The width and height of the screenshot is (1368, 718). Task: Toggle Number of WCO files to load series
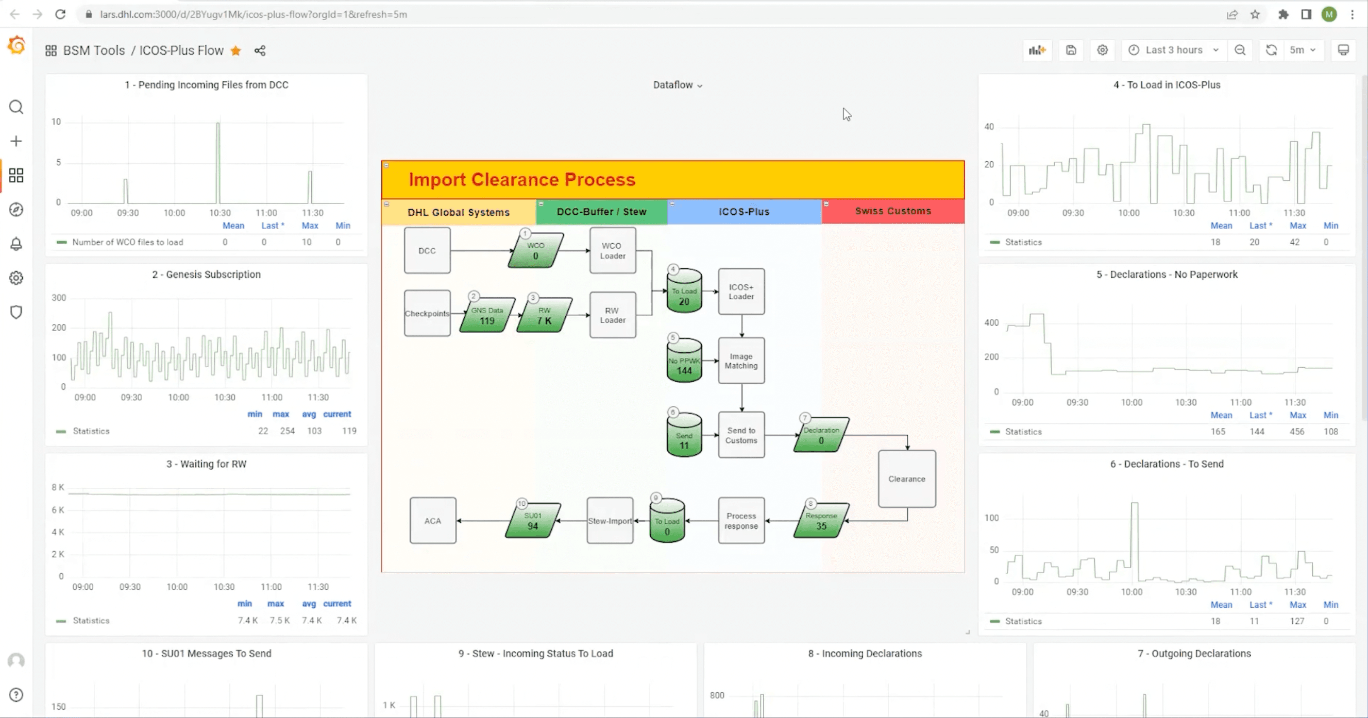[127, 242]
